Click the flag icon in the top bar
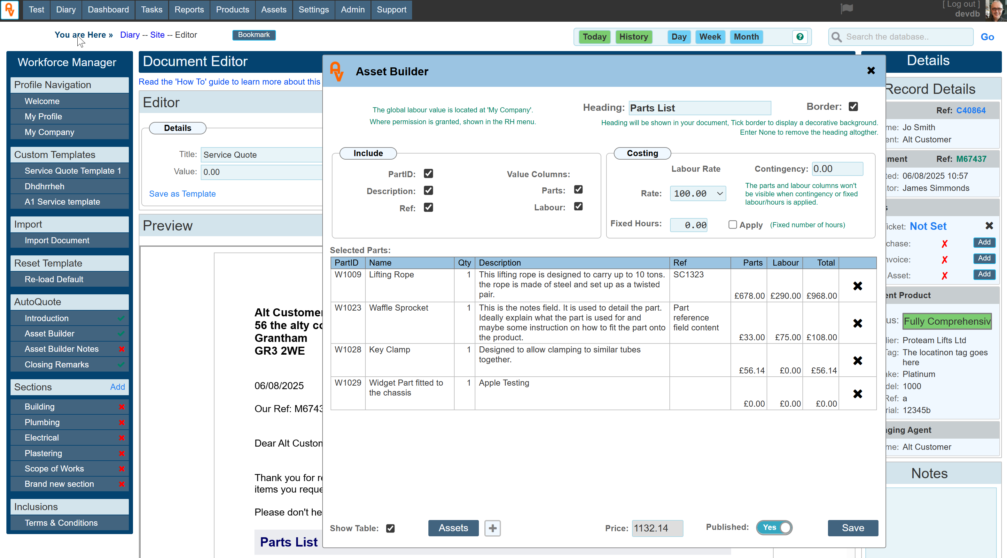 coord(846,9)
